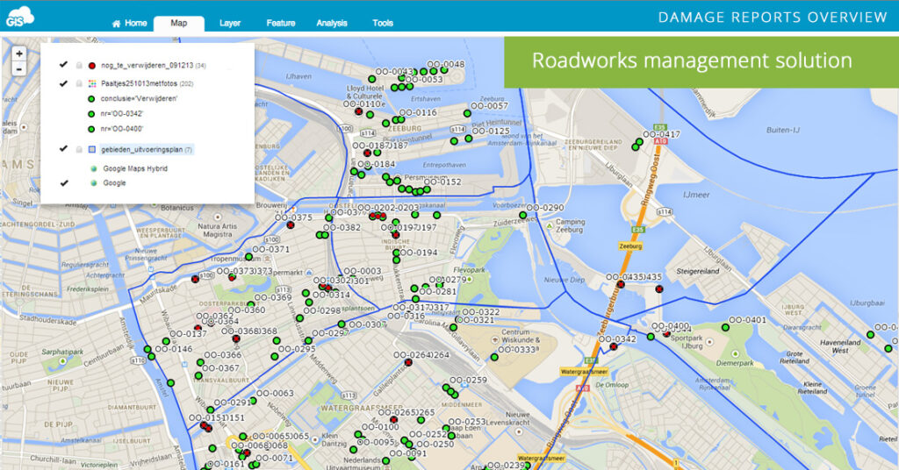899x470 pixels.
Task: Click map marker labeled OO-0295
Action: 274,357
